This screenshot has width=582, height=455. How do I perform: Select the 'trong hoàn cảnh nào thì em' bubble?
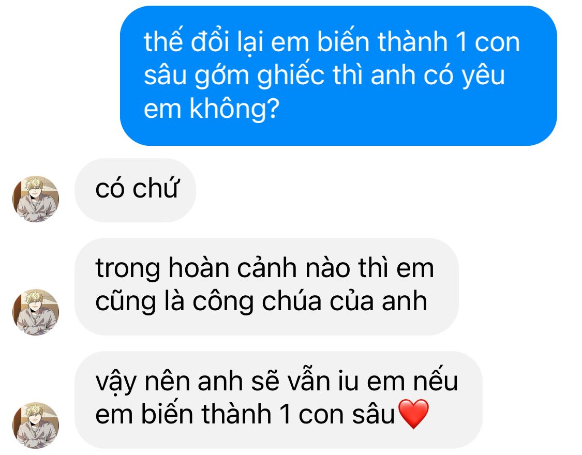pos(266,286)
